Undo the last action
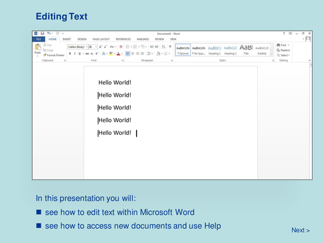 (49, 34)
